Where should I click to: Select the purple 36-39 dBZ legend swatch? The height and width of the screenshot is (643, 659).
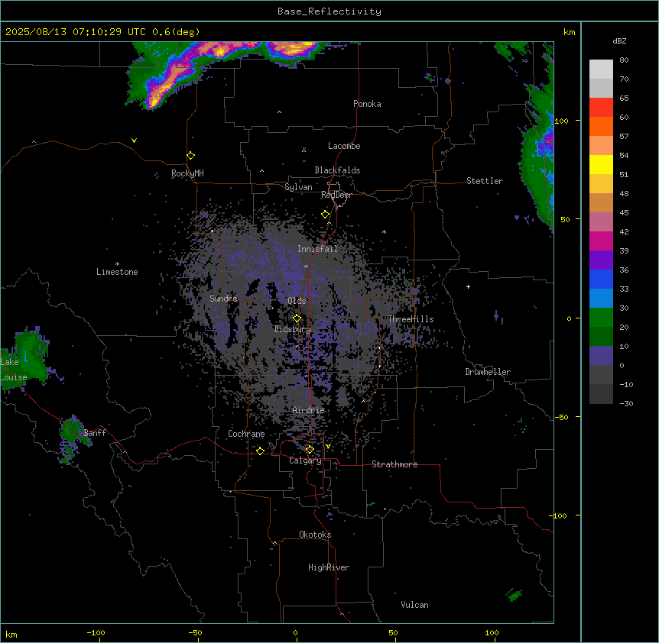[x=601, y=260]
